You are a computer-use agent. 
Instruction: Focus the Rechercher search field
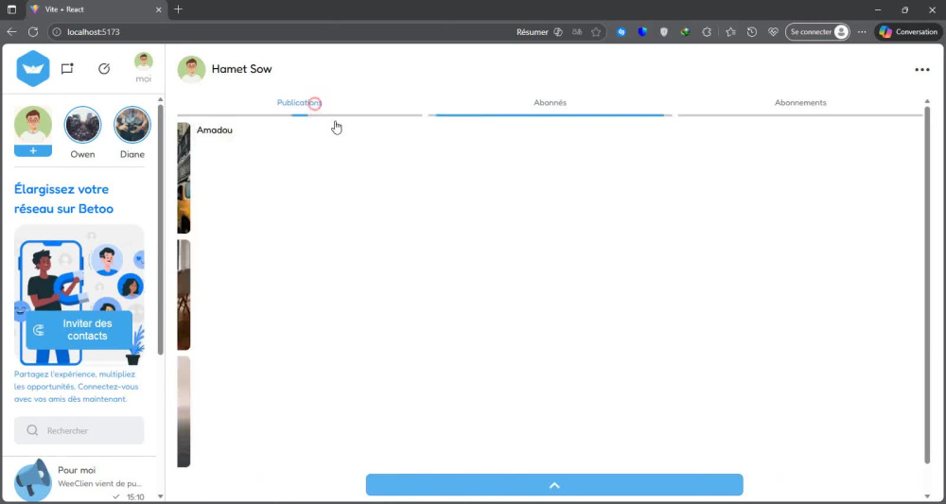tap(79, 430)
